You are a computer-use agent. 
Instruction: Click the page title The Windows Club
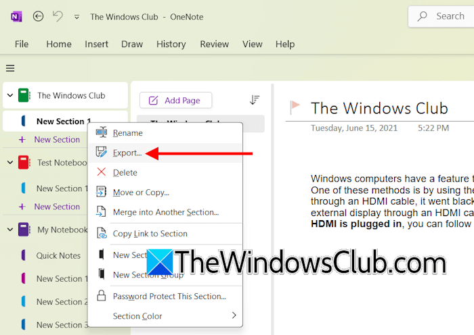(379, 108)
